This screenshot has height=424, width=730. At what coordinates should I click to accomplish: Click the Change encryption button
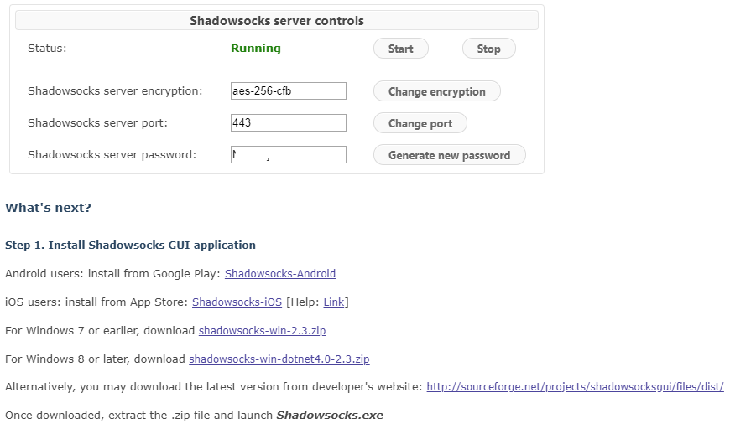436,91
